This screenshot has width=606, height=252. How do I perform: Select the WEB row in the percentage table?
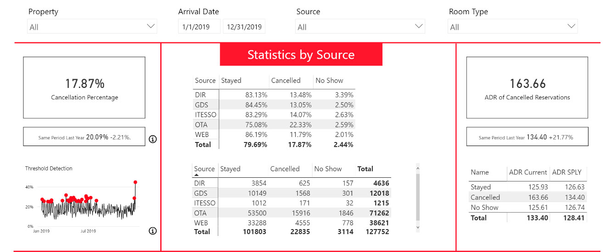tap(274, 135)
